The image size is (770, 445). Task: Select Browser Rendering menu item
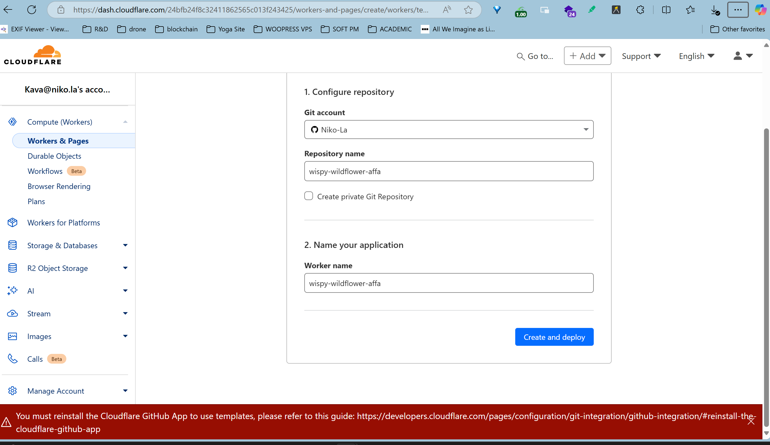[59, 186]
